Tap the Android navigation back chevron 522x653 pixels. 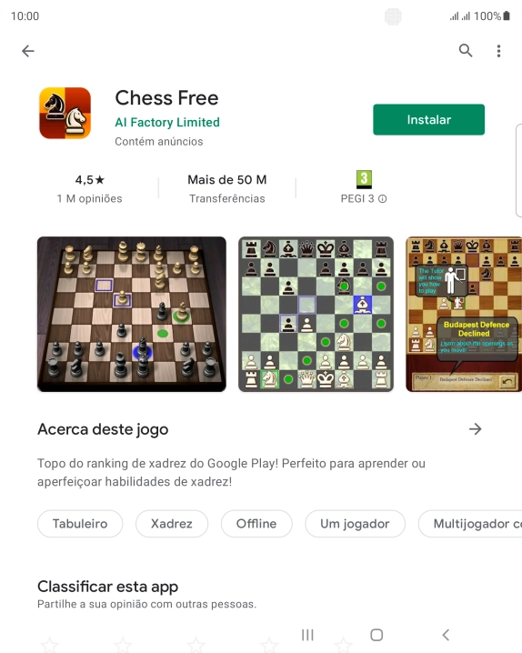[x=446, y=635]
